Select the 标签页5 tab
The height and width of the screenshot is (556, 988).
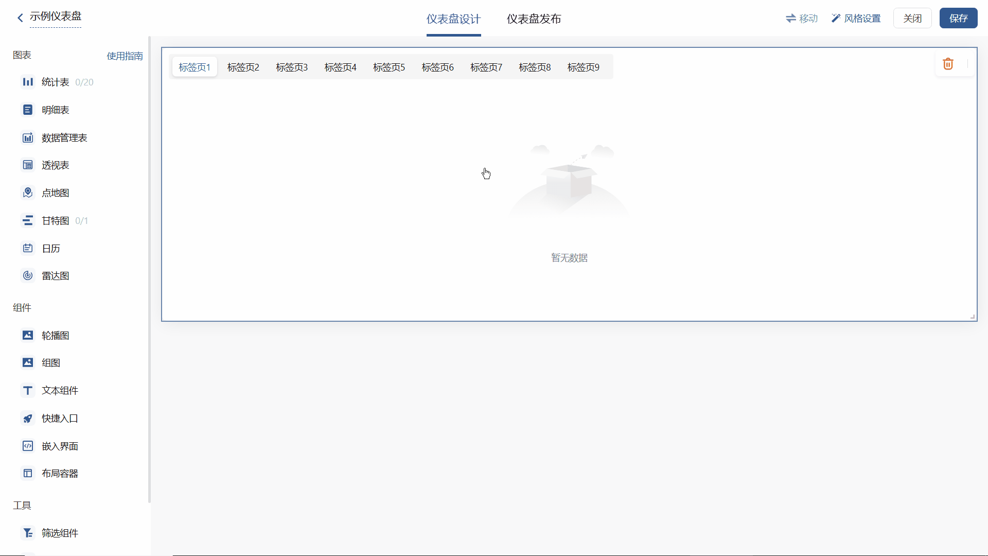click(x=389, y=67)
